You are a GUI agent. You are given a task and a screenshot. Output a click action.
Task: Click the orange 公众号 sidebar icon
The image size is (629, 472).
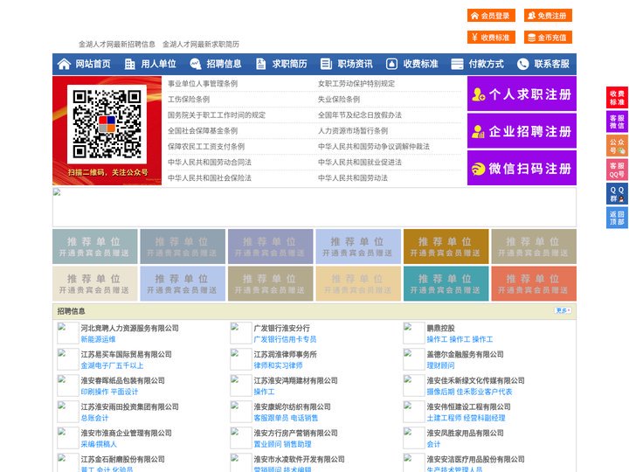pos(617,146)
